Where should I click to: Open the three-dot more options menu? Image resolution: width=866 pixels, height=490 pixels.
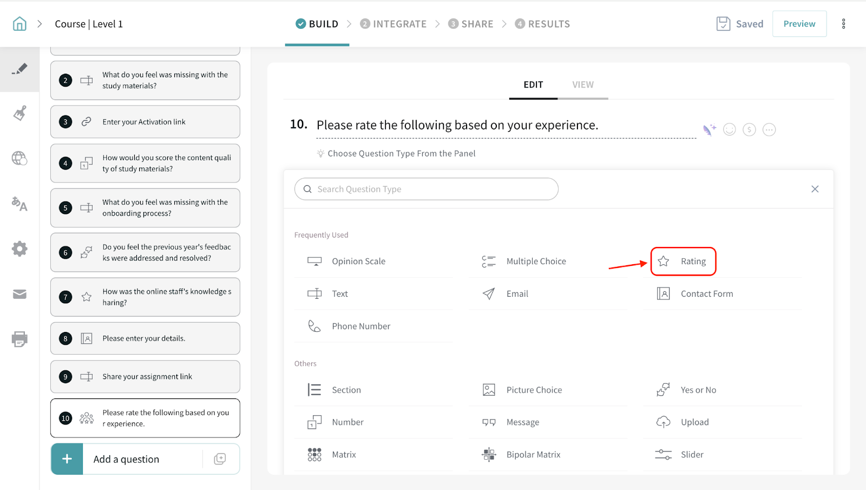click(843, 24)
